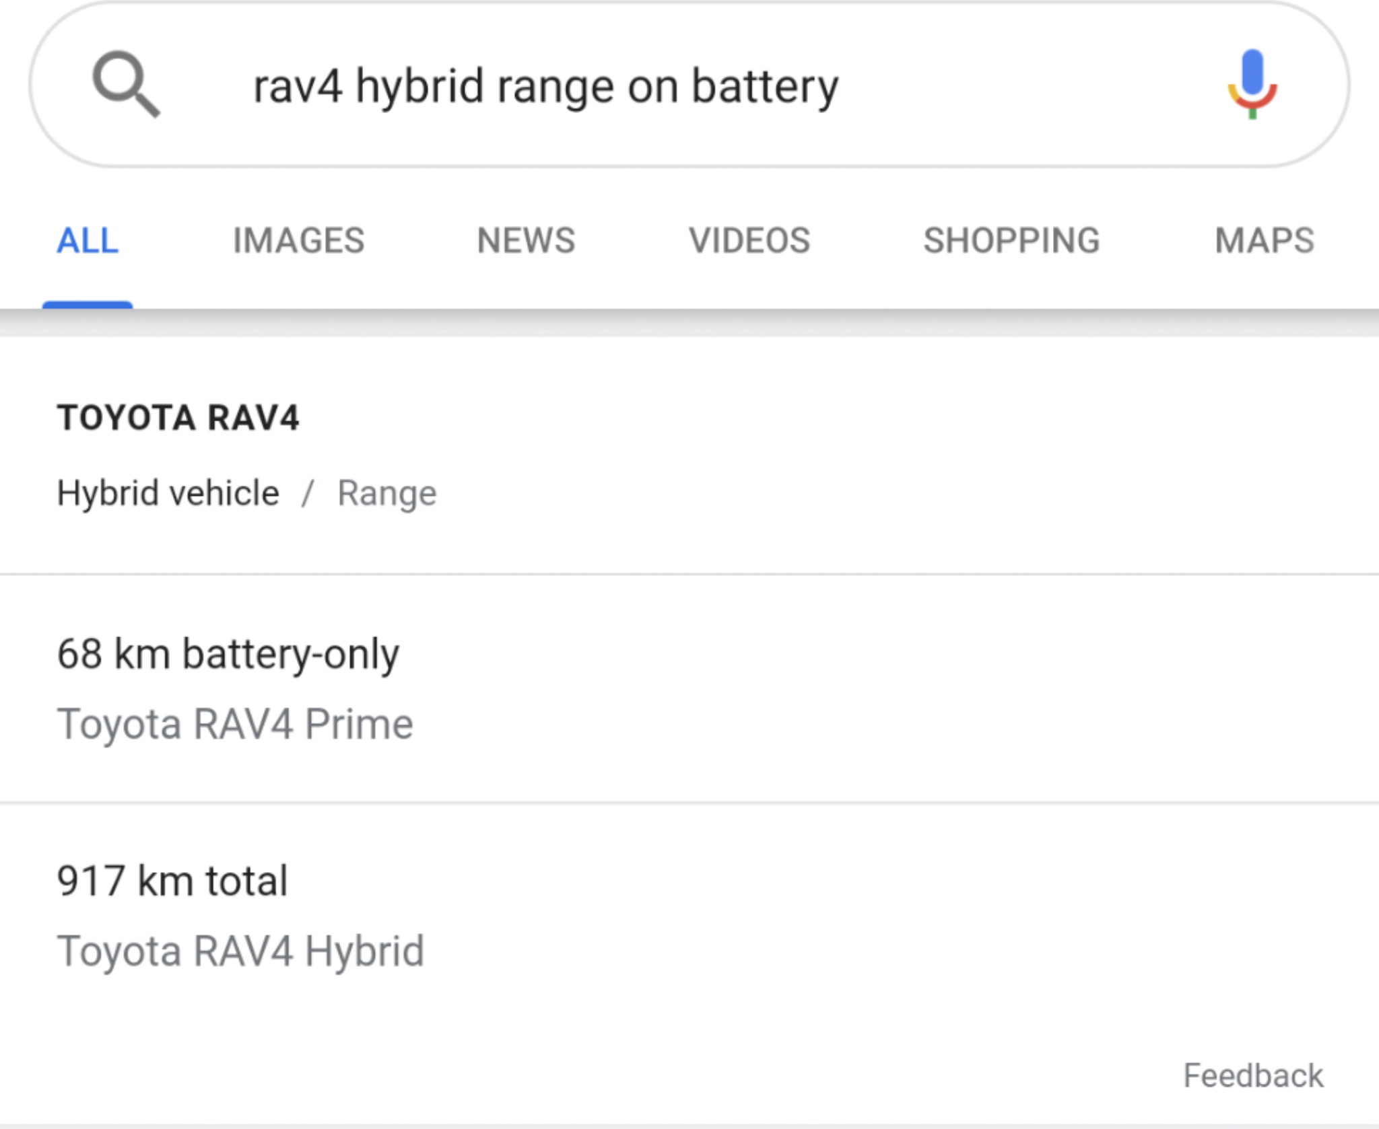Click the word battery in search query

point(766,87)
